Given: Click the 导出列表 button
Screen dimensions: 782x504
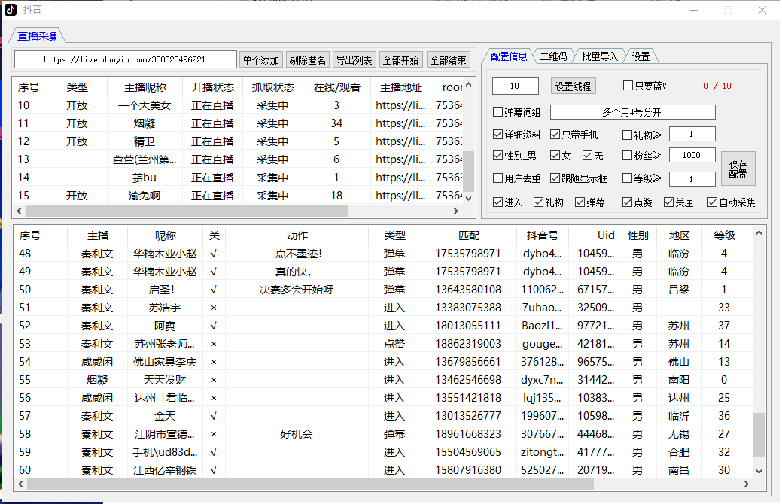Looking at the screenshot, I should pos(354,60).
